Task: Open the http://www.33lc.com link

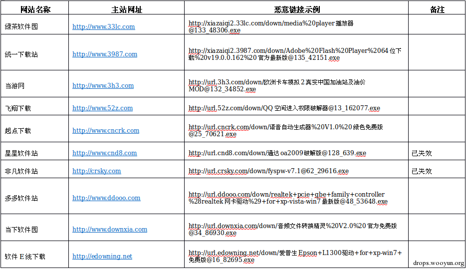Action: [x=103, y=27]
